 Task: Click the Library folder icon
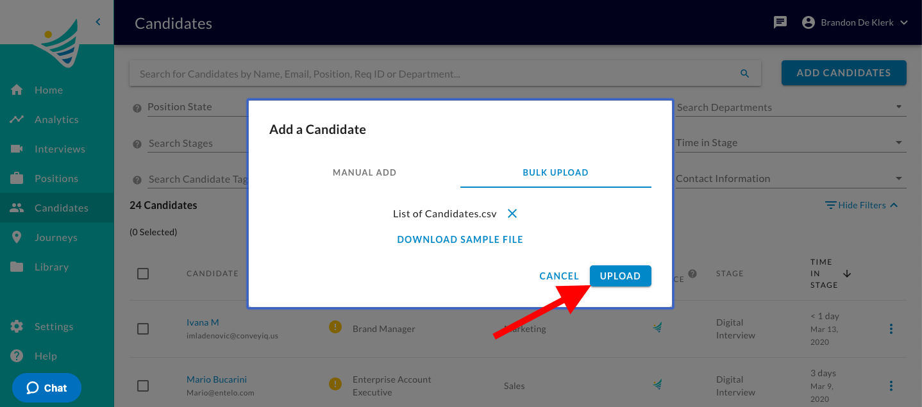[x=17, y=267]
